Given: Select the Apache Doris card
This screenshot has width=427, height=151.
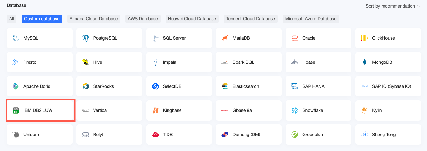Looking at the screenshot, I should click(x=39, y=86).
